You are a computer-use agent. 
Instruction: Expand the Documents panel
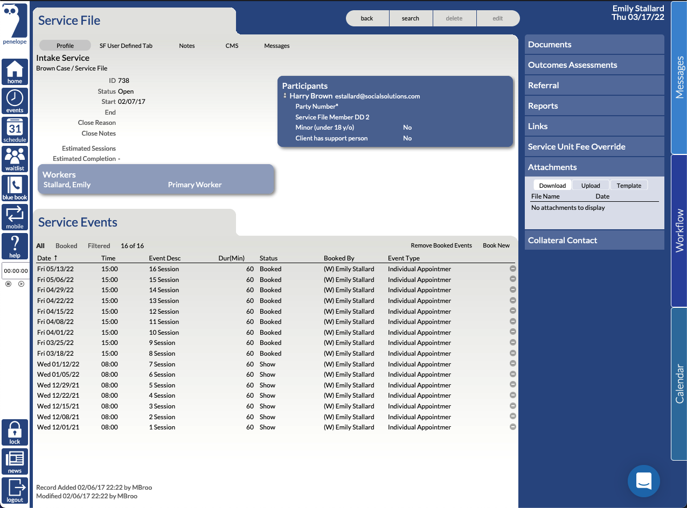[594, 45]
